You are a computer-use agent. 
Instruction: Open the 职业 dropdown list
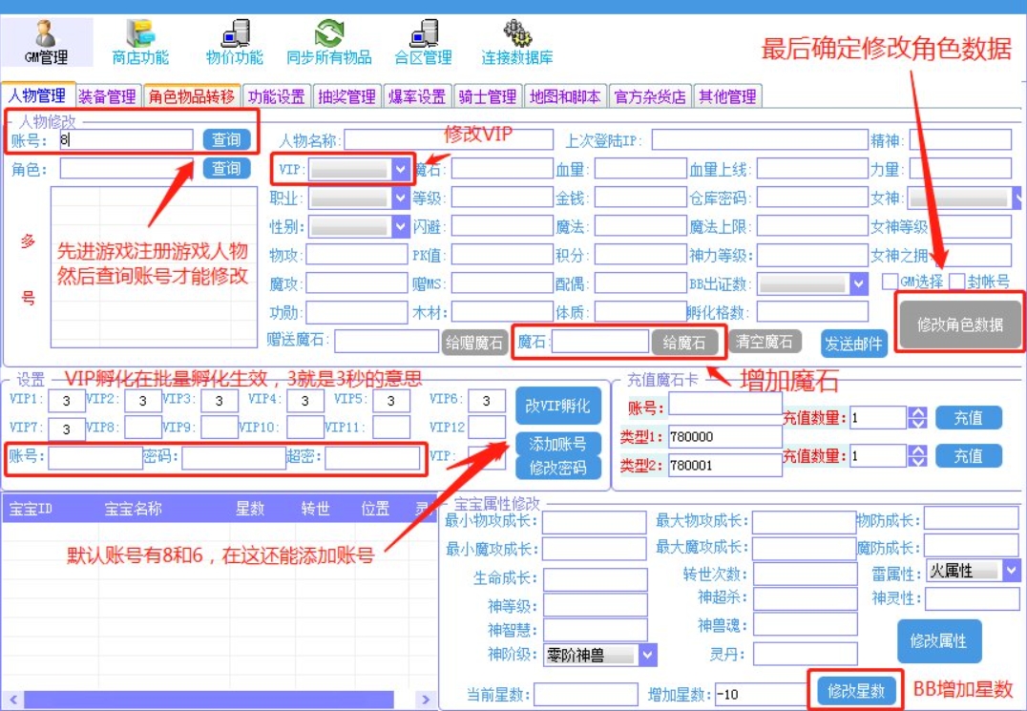[400, 199]
